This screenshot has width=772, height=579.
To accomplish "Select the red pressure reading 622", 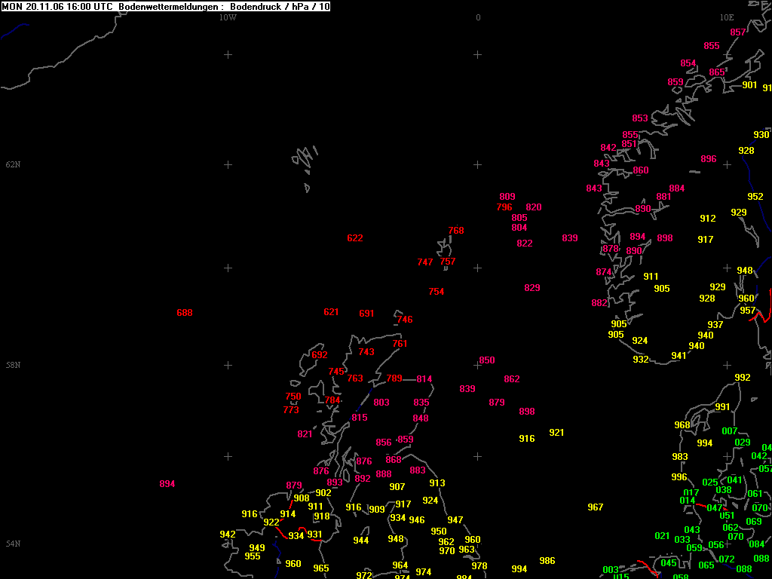I will [355, 238].
